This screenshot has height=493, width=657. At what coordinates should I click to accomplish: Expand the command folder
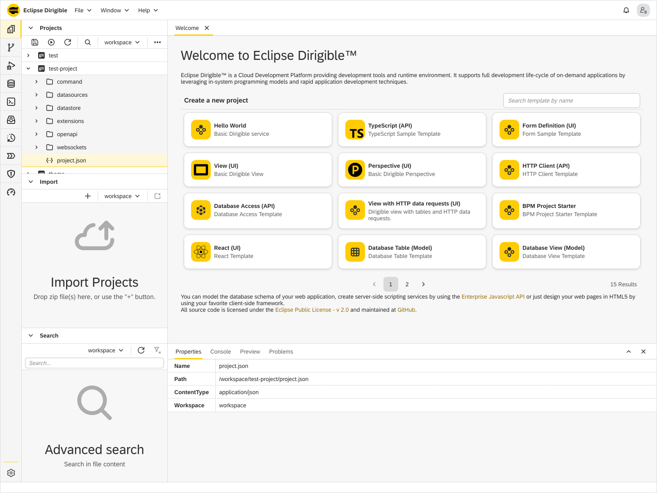tap(36, 82)
